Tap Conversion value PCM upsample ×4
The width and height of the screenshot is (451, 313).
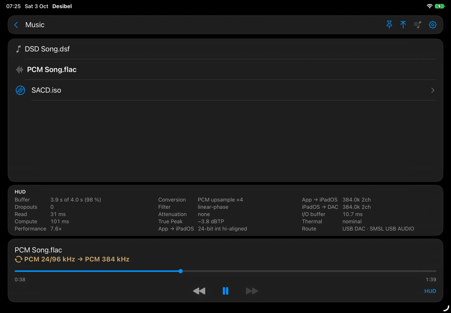click(220, 200)
